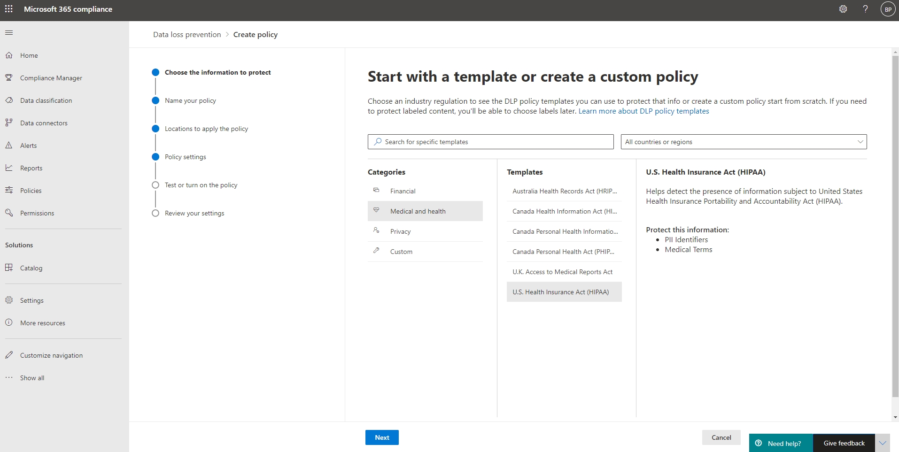Collapse the navigation pane with hamburger icon
The height and width of the screenshot is (452, 899).
[9, 32]
